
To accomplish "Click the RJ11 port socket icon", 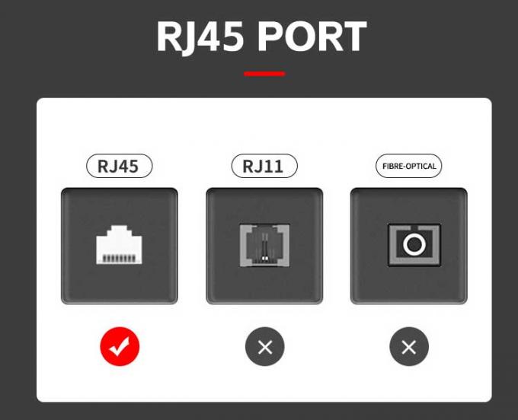I will coord(264,246).
